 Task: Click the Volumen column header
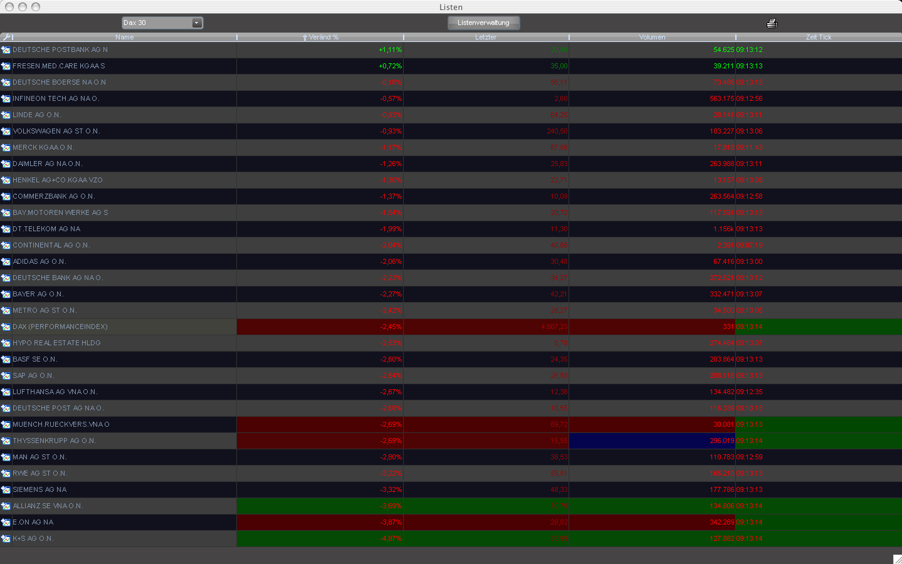click(652, 37)
